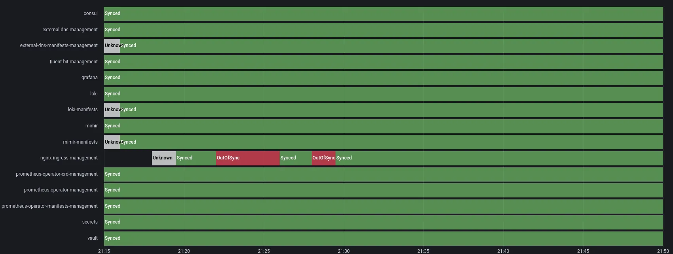Click the loki row label
Viewport: 673px width, 254px height.
point(94,94)
